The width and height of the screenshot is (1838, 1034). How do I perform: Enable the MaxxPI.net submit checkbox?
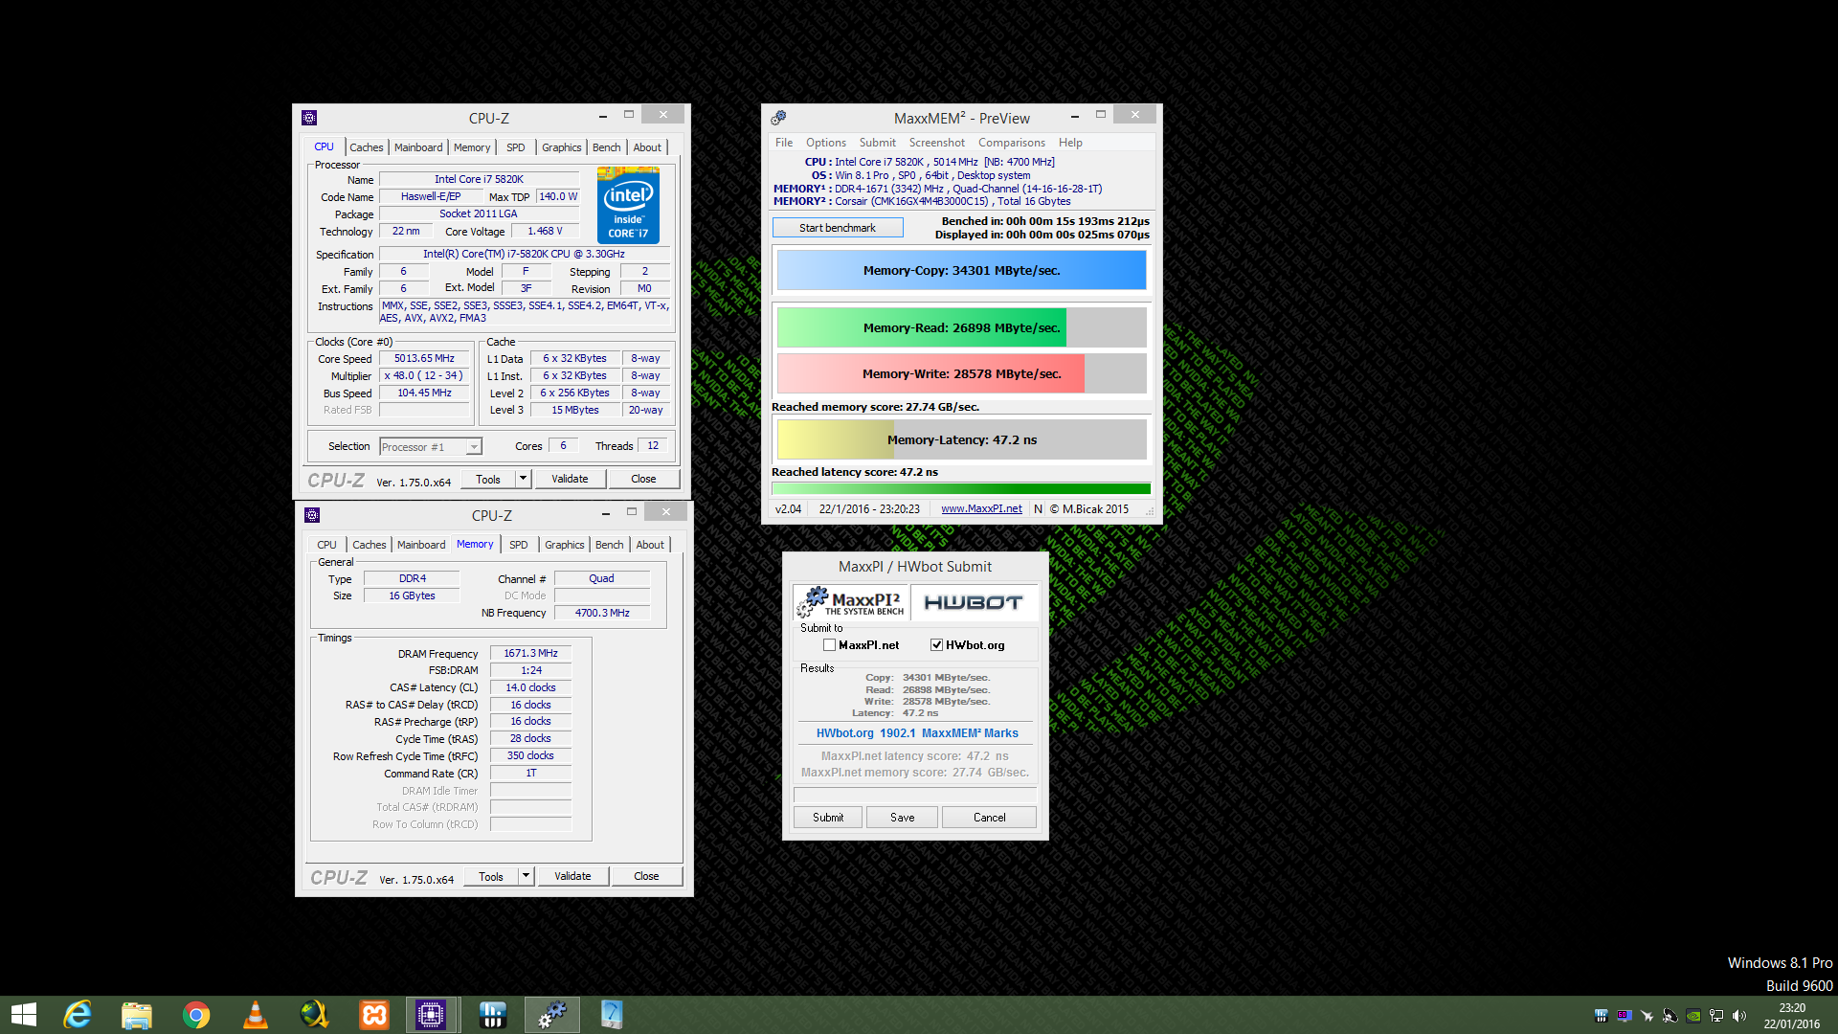[829, 645]
